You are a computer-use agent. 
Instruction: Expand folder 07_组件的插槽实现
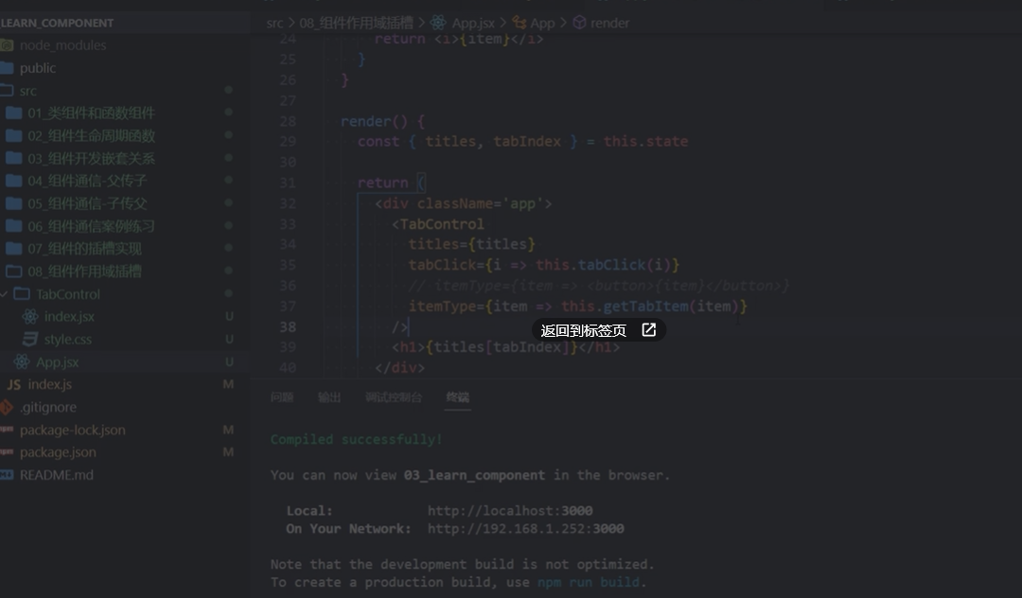84,248
